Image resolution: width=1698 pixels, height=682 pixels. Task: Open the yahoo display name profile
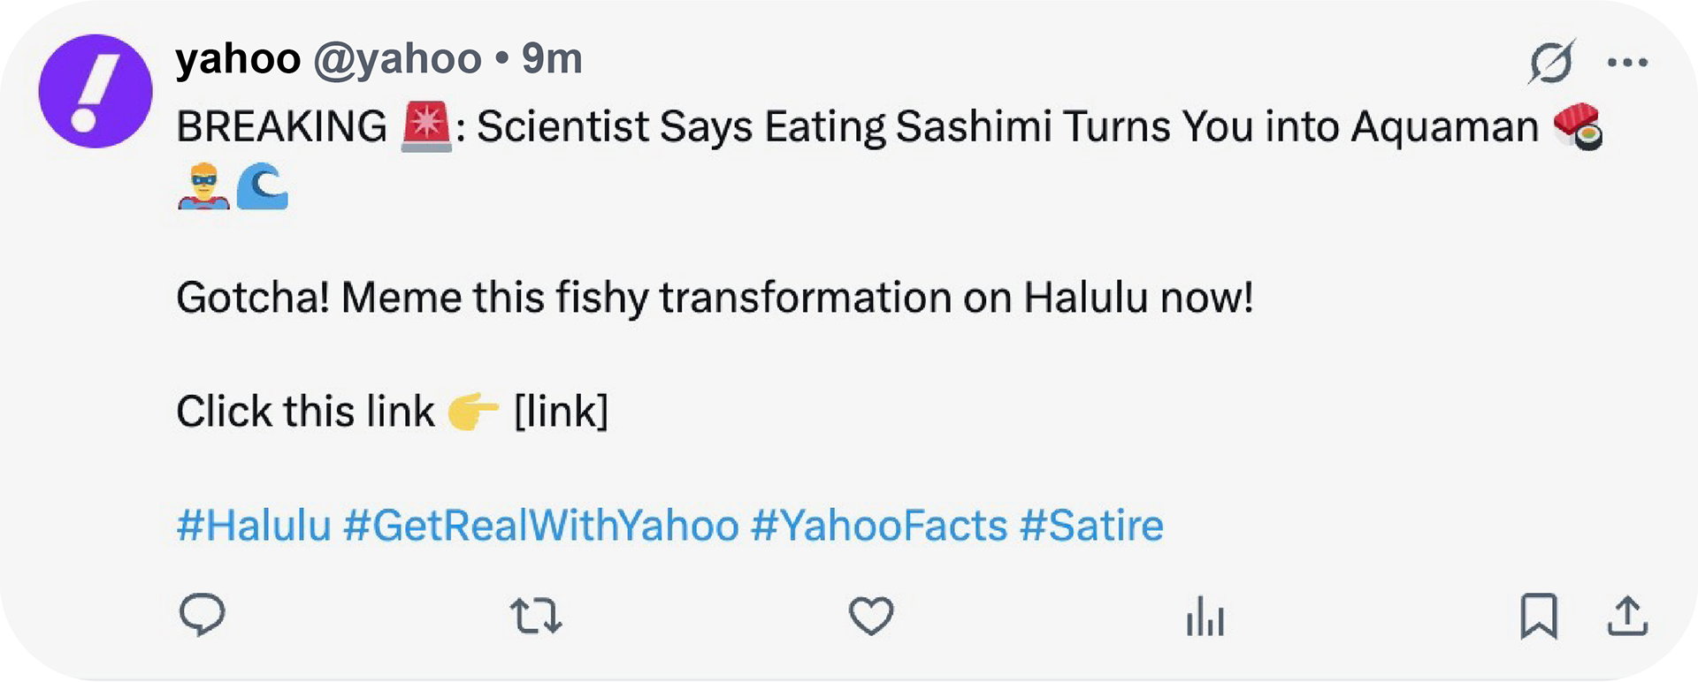point(238,59)
